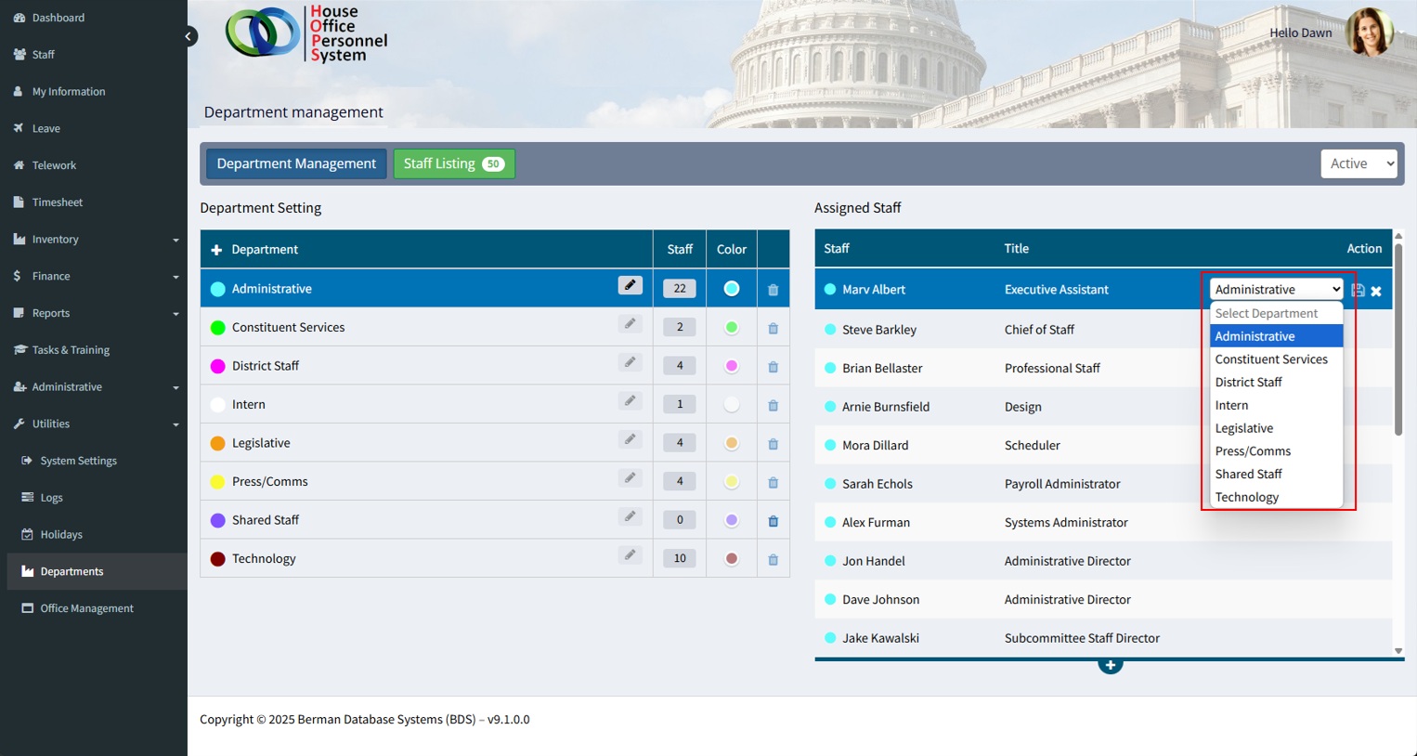This screenshot has width=1417, height=756.
Task: Cancel editing Marv Albert with the X icon
Action: (x=1376, y=292)
